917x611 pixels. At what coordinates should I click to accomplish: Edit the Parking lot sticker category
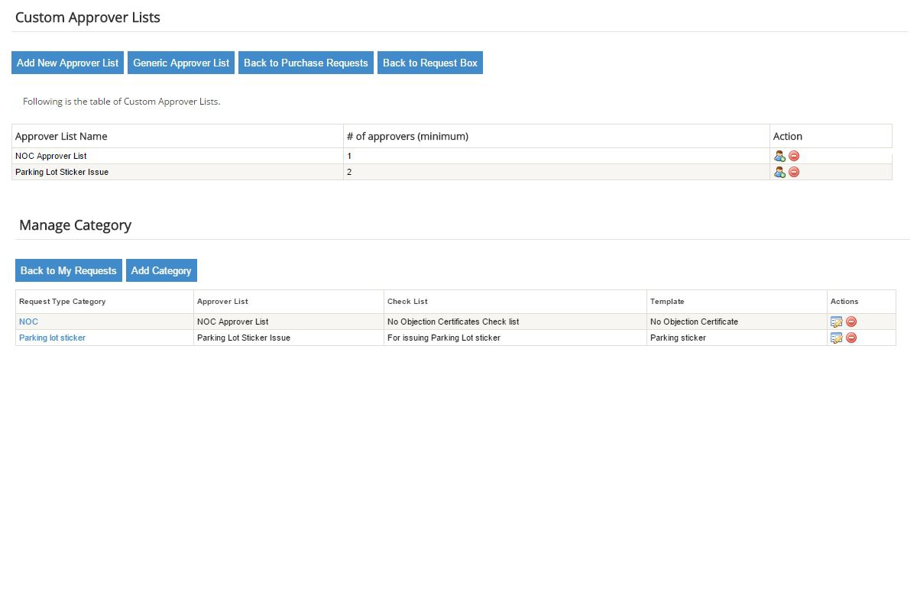point(837,338)
